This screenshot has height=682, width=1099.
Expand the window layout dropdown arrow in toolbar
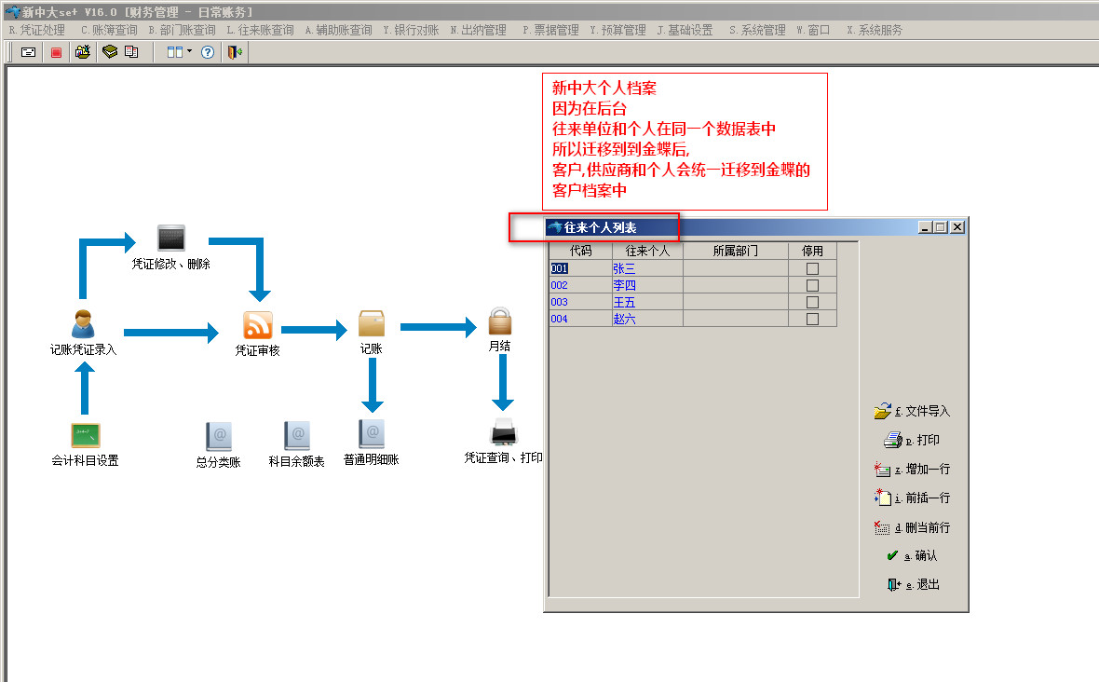[x=189, y=52]
